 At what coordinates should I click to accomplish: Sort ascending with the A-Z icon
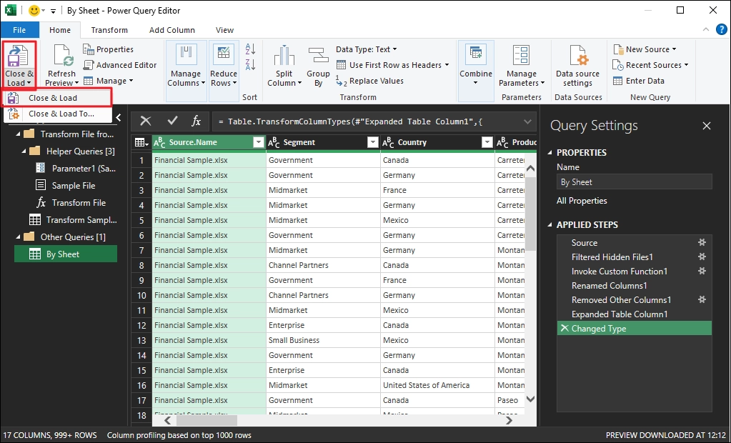pyautogui.click(x=250, y=49)
